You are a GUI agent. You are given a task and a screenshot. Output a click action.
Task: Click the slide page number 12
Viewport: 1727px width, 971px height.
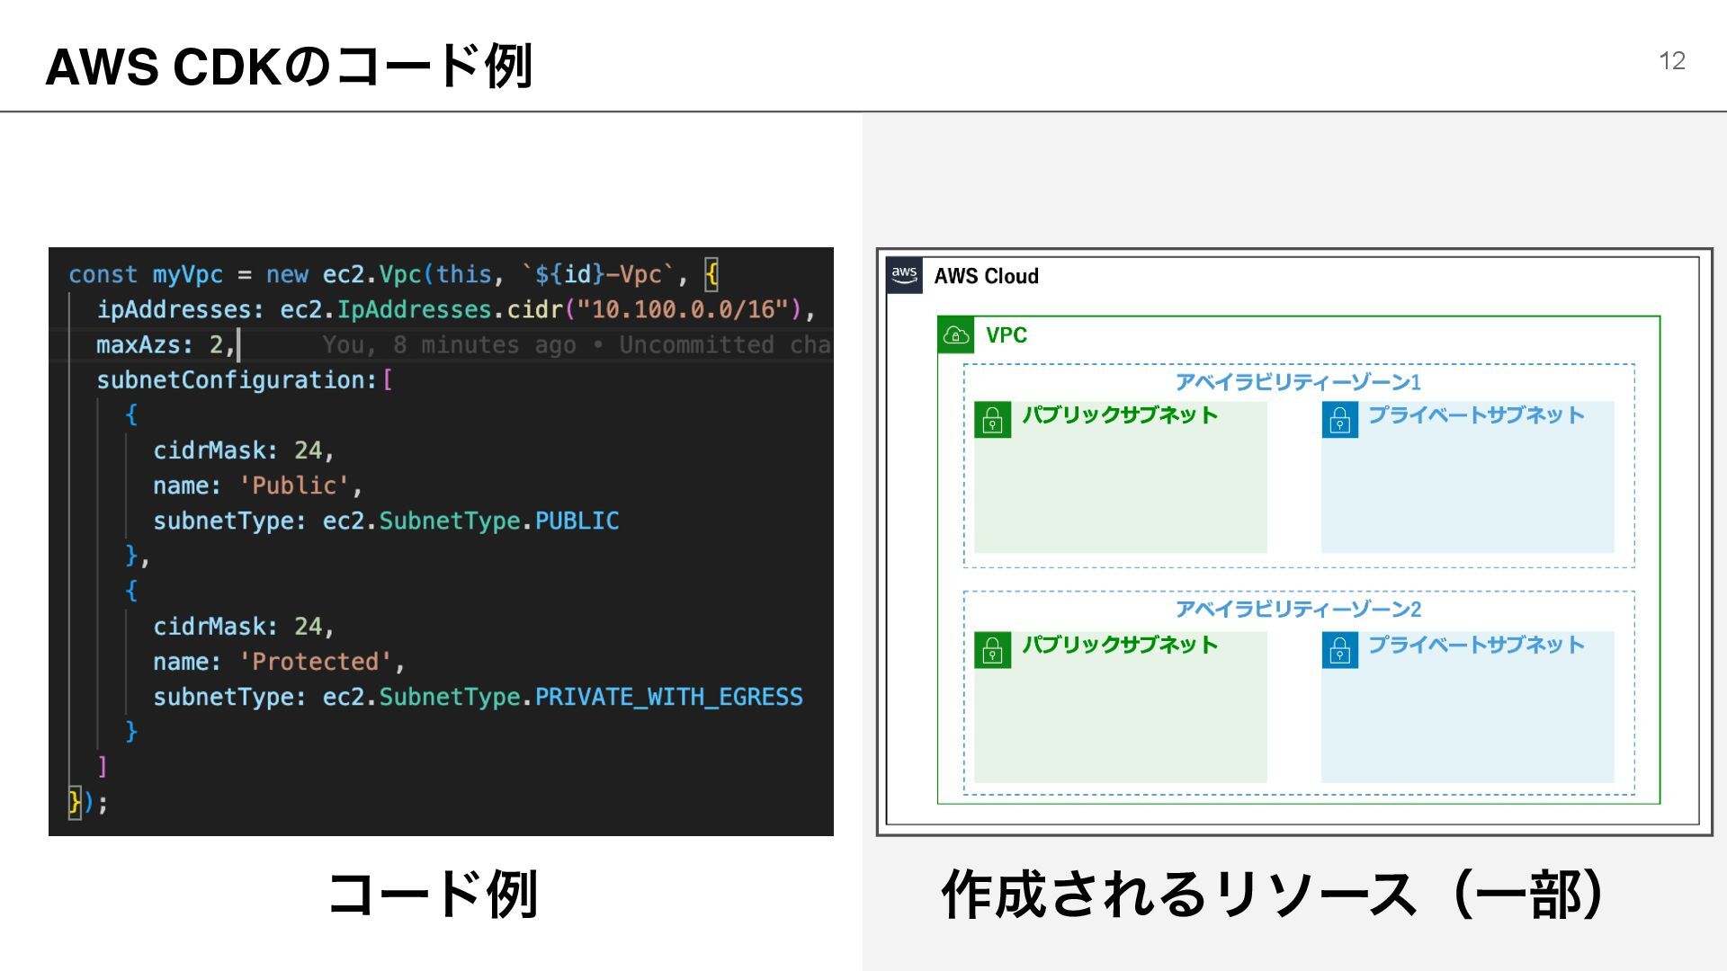[1671, 61]
